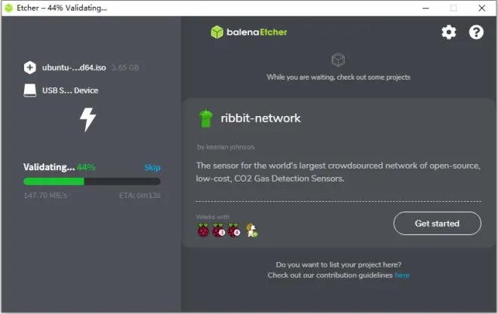Click the outlined cube icon above projects text
The image size is (498, 314).
pos(338,59)
